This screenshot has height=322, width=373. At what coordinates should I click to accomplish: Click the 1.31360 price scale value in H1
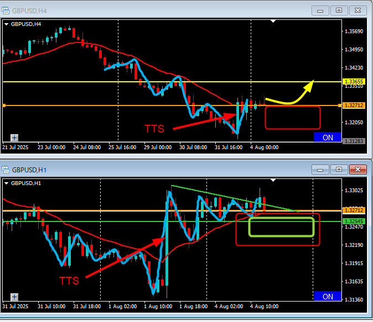[354, 300]
